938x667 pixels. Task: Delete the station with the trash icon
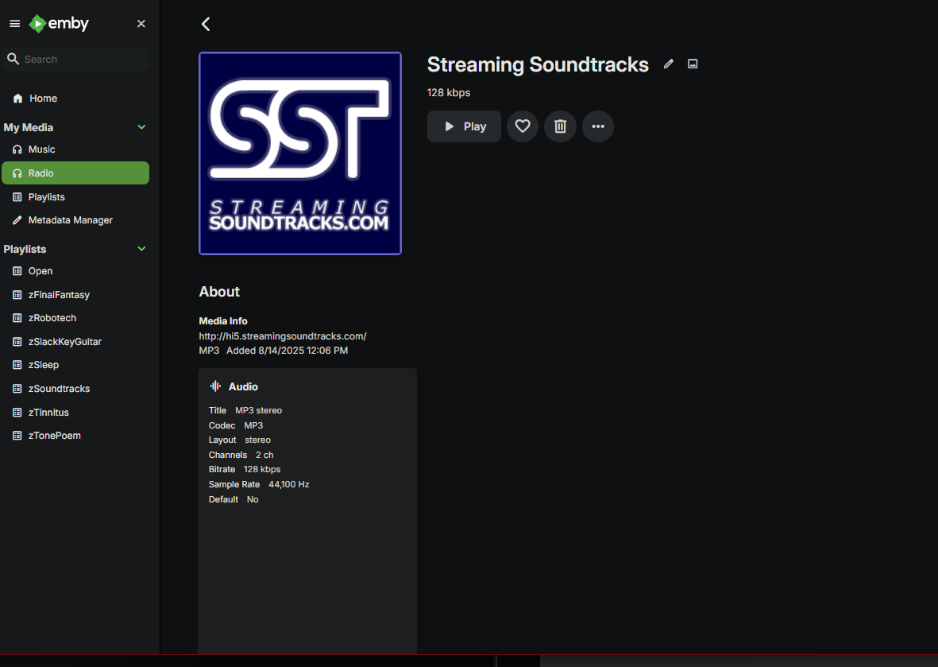560,126
